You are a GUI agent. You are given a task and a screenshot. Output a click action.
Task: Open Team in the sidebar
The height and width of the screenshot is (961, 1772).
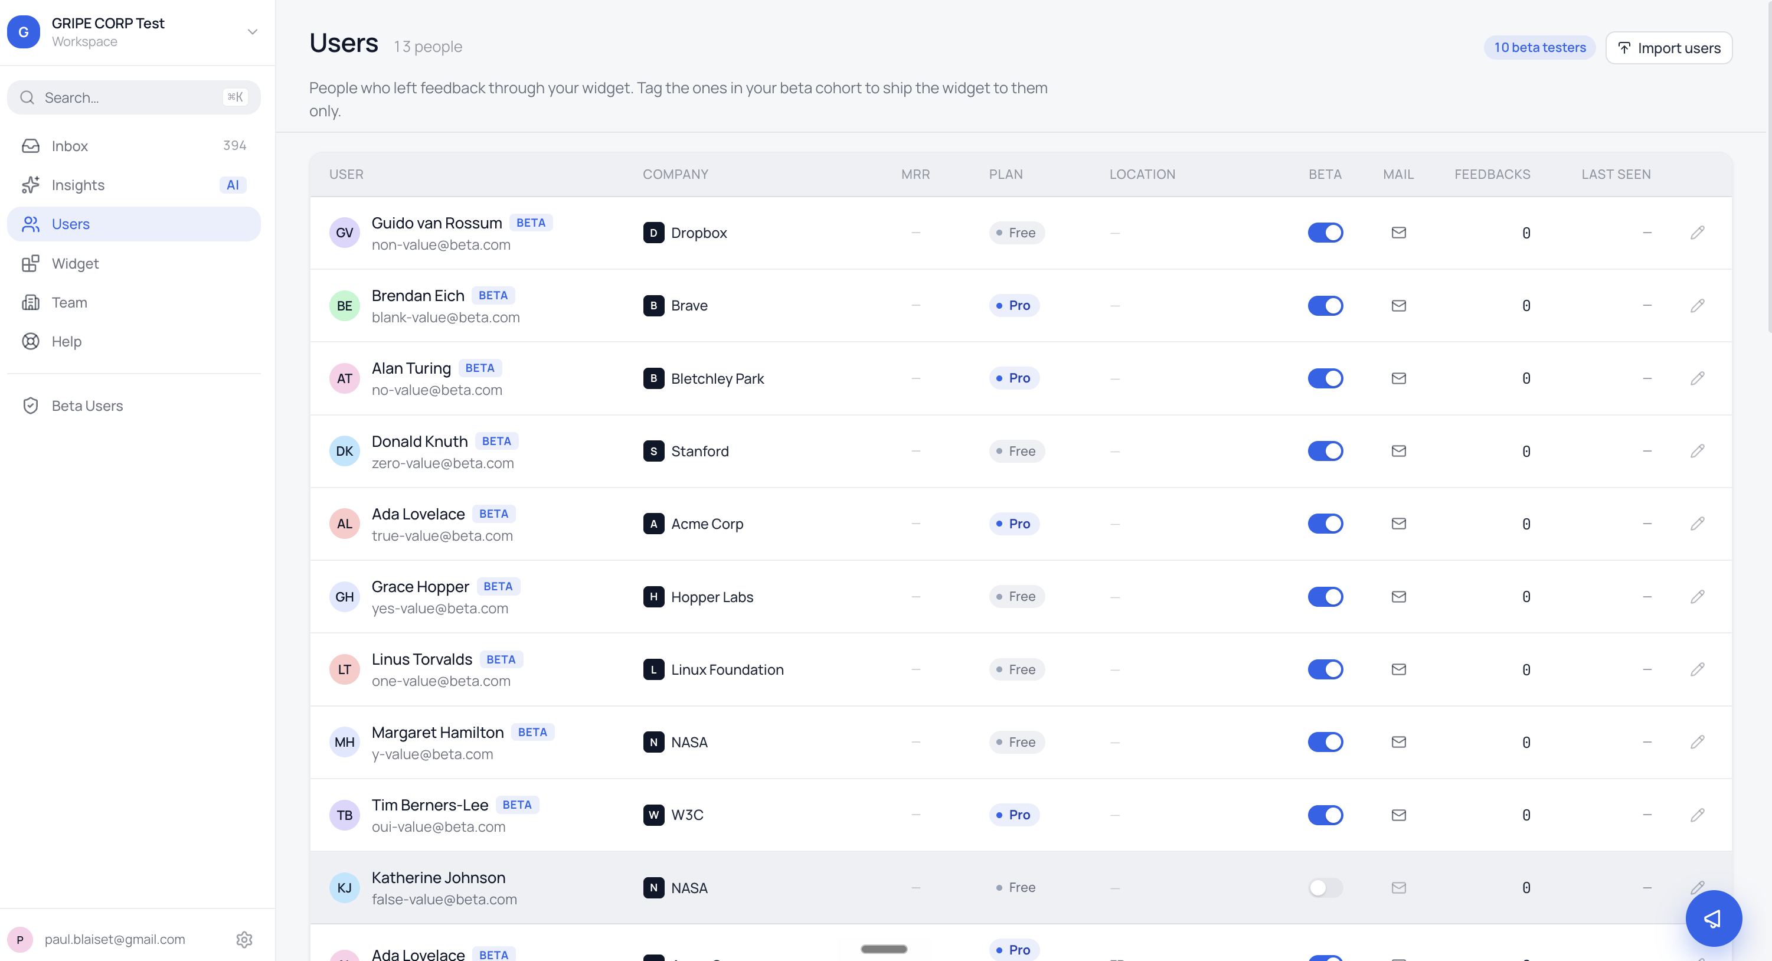pos(133,303)
